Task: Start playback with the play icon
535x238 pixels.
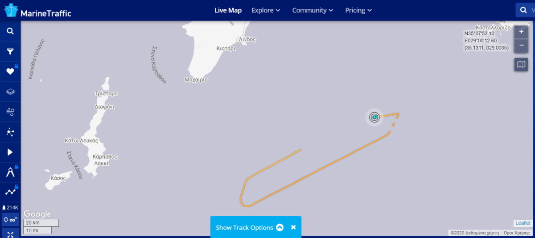Action: (x=10, y=152)
